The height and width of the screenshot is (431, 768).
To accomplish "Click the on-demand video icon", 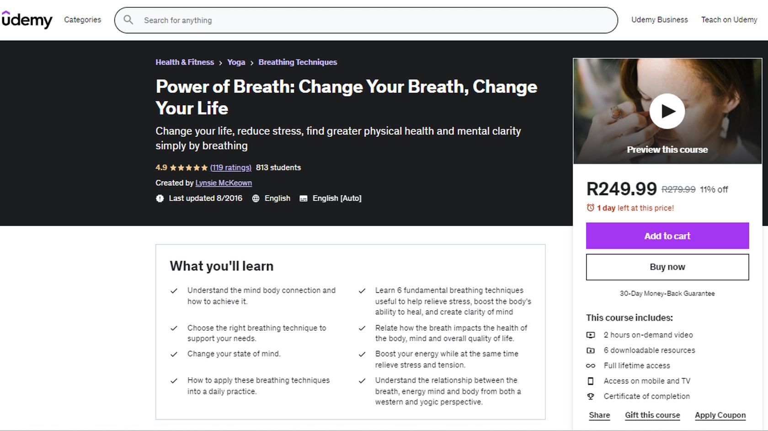I will coord(591,335).
